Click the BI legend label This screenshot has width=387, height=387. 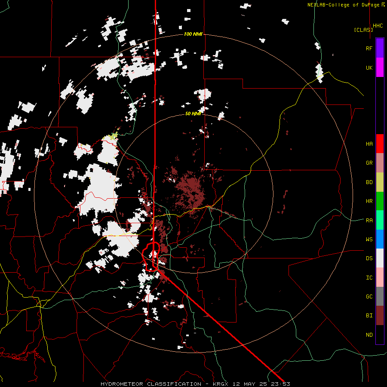369,316
